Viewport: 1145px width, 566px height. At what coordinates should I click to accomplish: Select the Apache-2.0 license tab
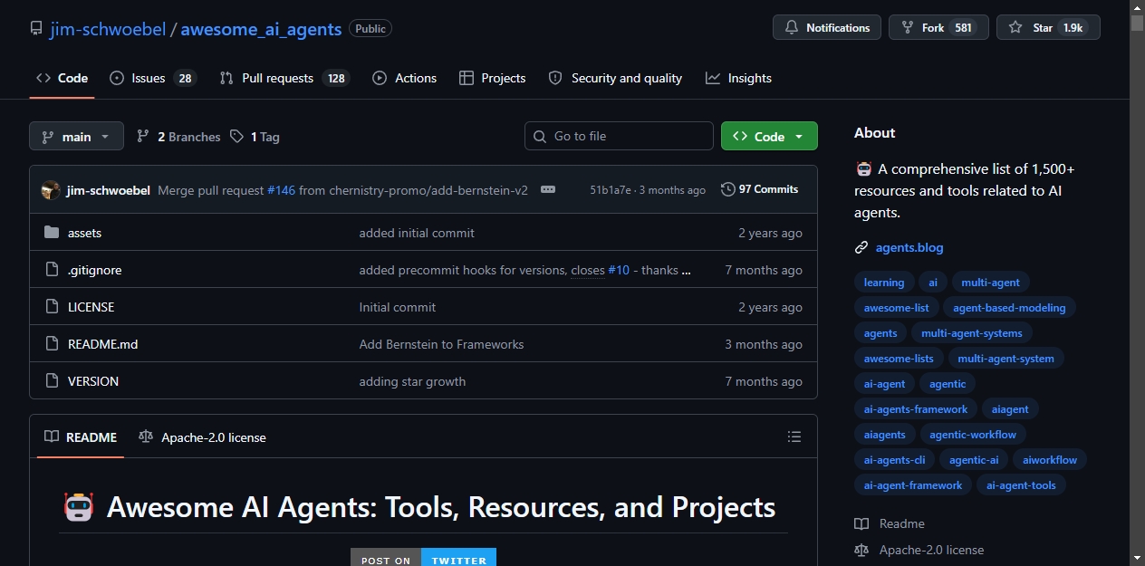202,437
